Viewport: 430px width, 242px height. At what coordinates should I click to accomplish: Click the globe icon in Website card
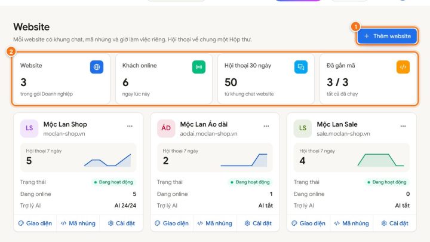tap(97, 67)
